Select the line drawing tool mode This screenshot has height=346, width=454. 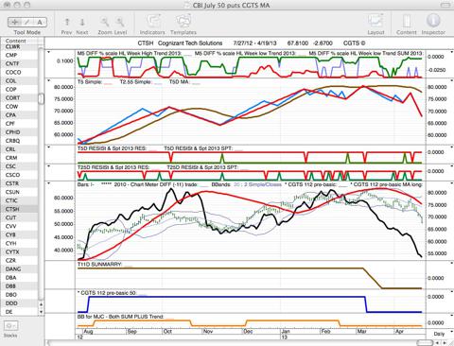pos(27,22)
